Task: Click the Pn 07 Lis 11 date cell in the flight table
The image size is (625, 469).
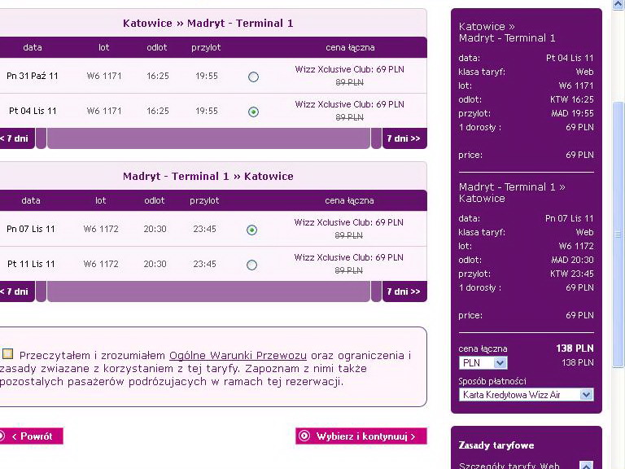Action: (x=31, y=229)
